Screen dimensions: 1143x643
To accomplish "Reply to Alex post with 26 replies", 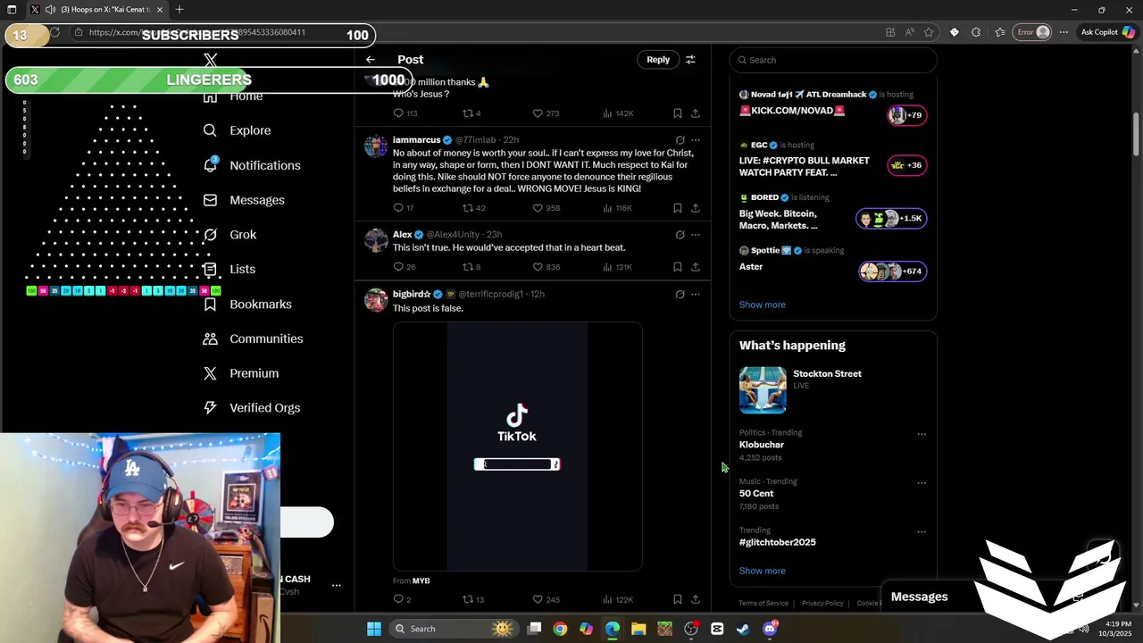I will (405, 267).
